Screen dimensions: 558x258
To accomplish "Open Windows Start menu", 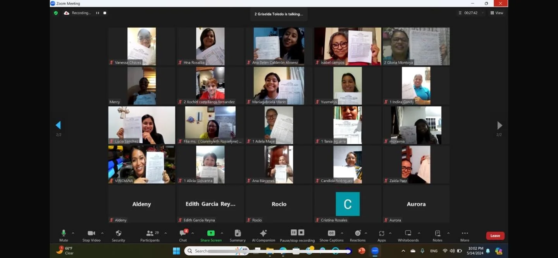I will 176,251.
